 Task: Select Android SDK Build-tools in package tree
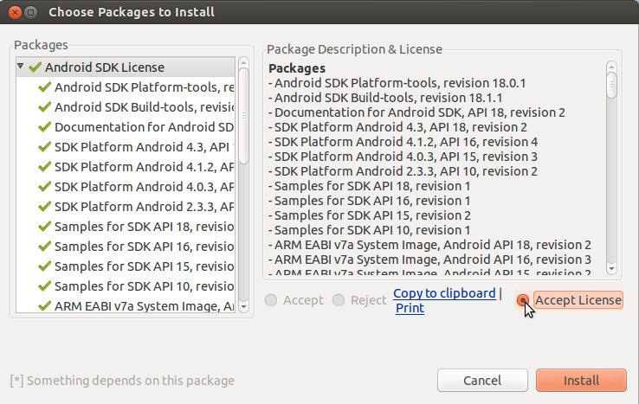[126, 107]
